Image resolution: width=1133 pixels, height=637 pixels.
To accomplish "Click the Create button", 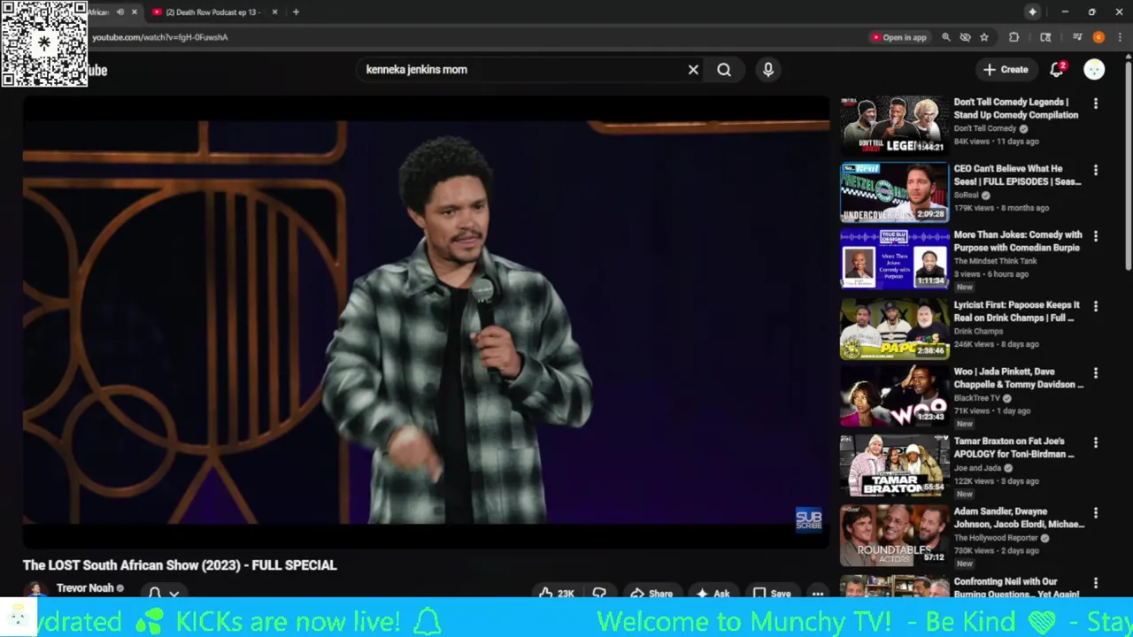I will click(x=1006, y=70).
